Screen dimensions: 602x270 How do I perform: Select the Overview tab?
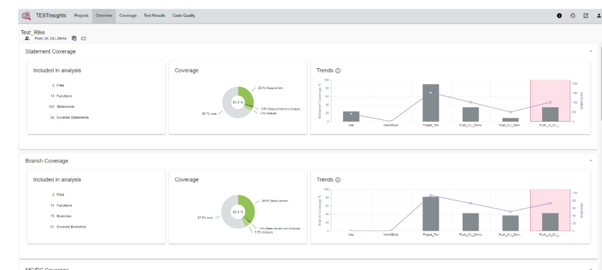pos(103,16)
